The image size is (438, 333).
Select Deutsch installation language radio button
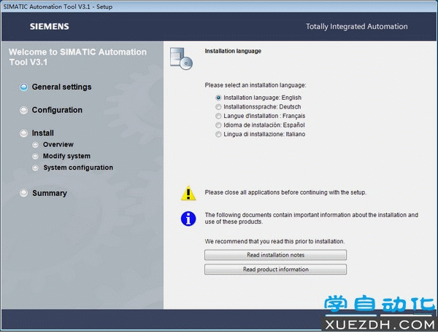coord(218,107)
